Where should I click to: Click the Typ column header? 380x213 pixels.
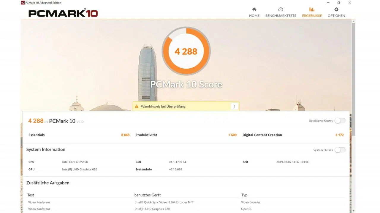244,195
